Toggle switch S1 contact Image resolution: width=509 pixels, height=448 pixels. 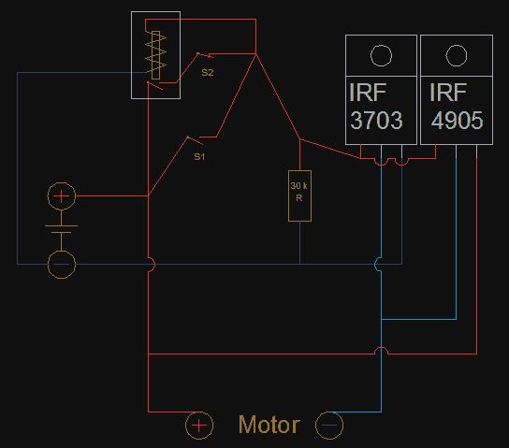[x=196, y=140]
